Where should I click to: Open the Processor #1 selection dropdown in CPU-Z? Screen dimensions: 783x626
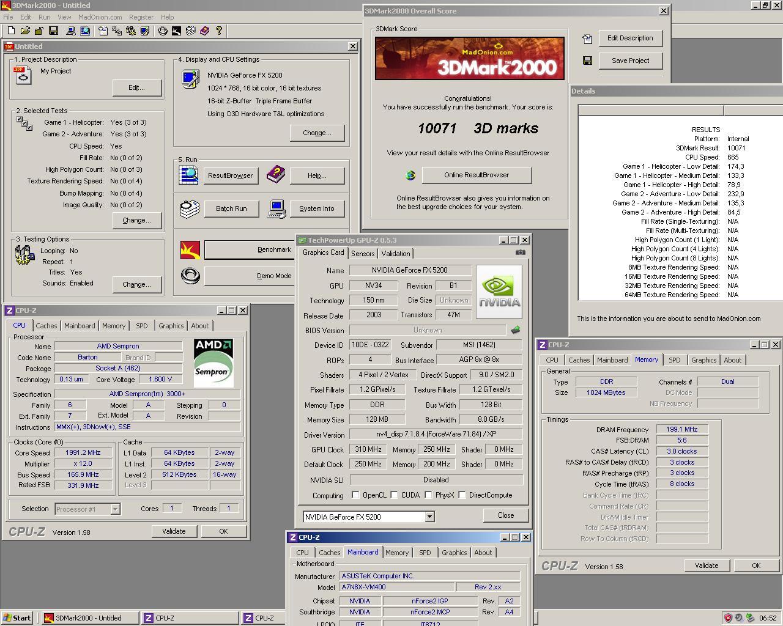coord(115,509)
